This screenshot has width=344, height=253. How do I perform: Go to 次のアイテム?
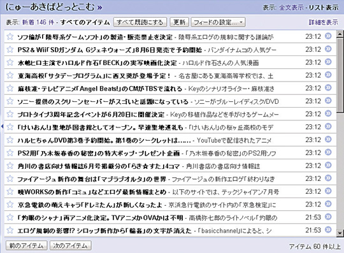71,245
